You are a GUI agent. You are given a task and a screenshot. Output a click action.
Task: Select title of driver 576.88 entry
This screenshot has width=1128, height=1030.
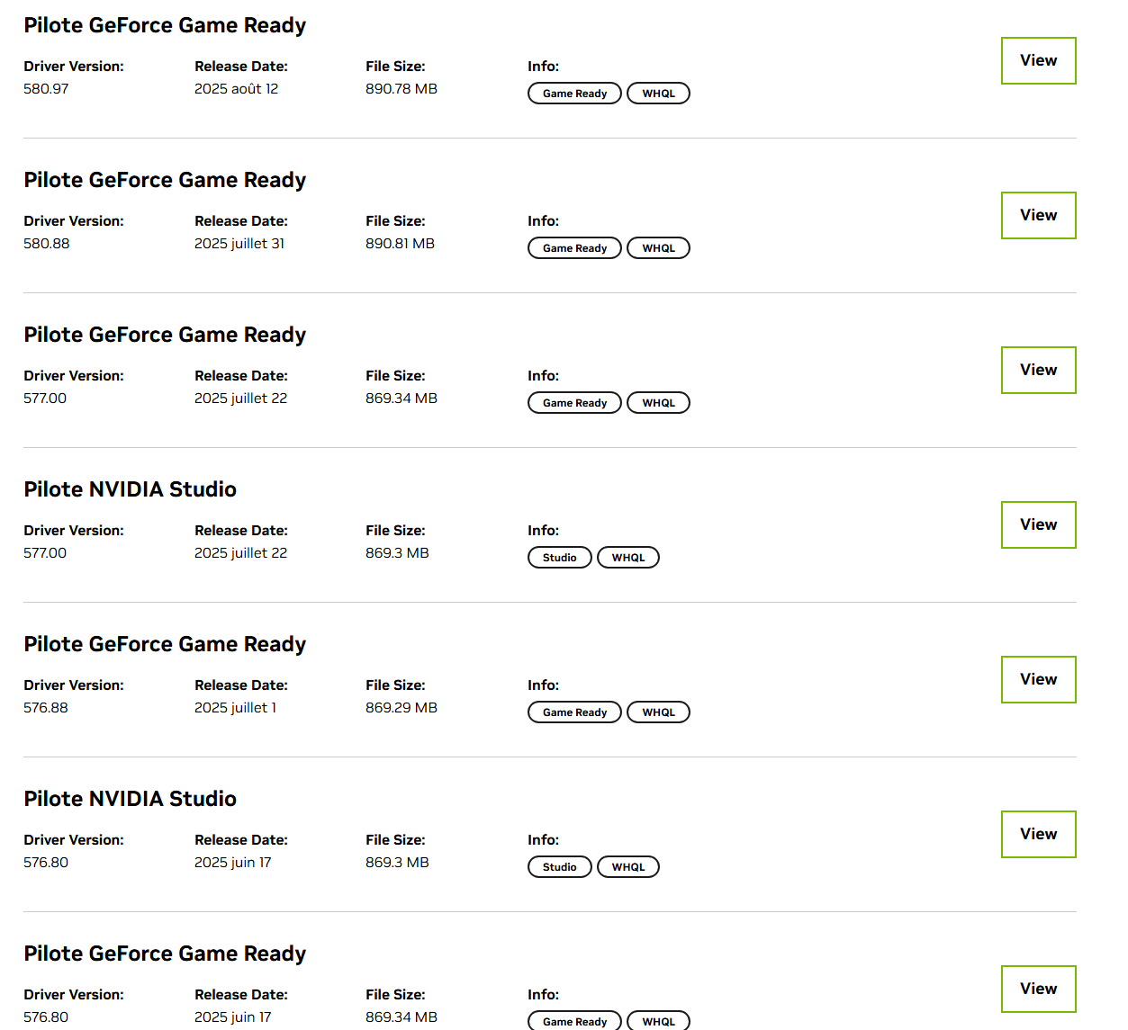(x=165, y=644)
